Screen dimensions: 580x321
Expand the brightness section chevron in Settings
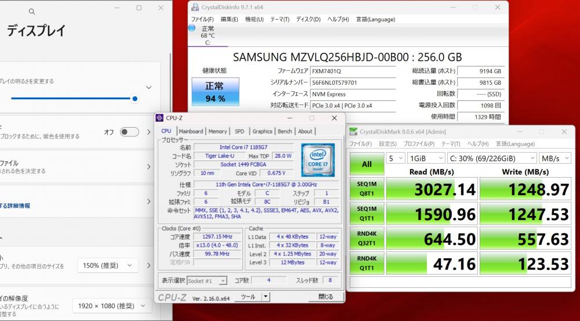(148, 88)
